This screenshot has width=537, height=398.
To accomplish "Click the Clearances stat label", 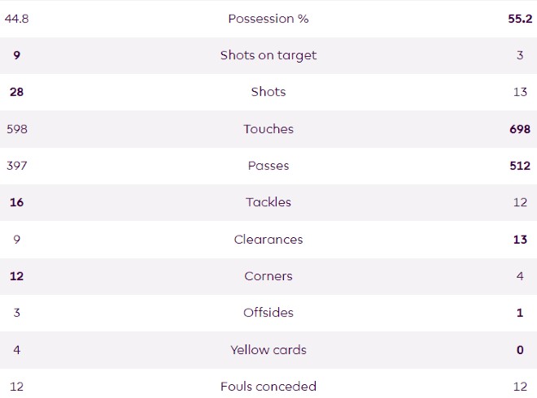I will [268, 240].
